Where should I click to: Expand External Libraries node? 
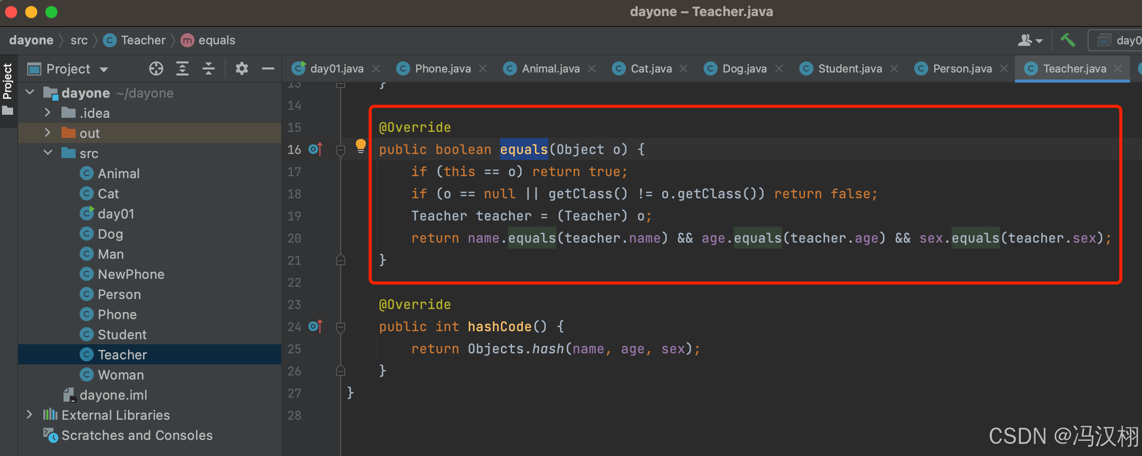coord(29,414)
